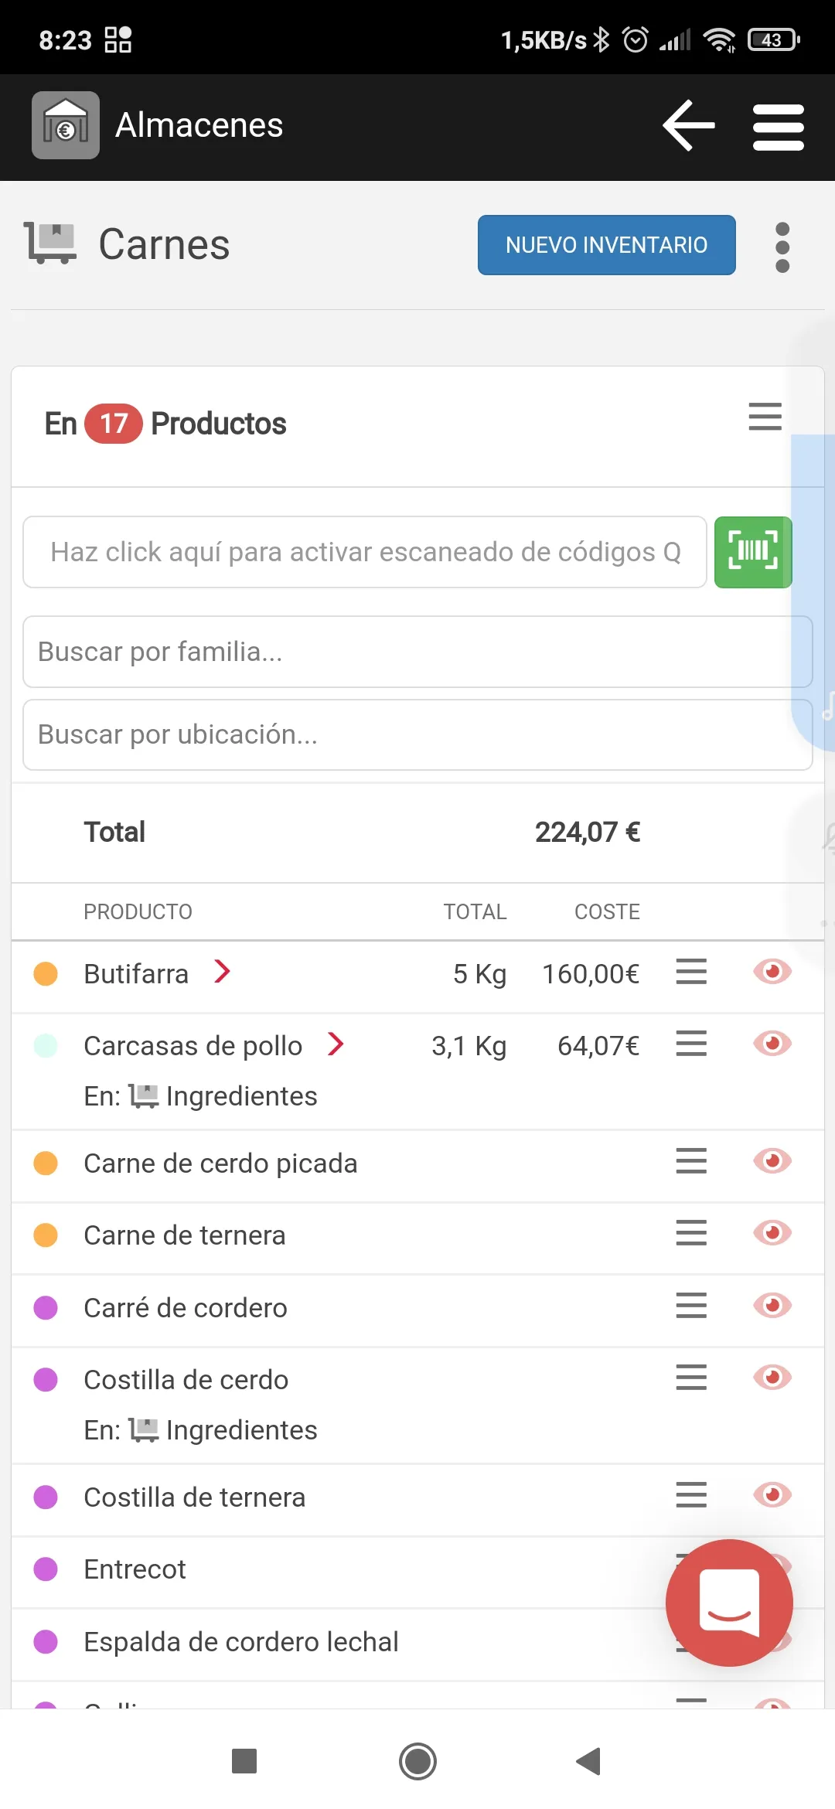The height and width of the screenshot is (1809, 835).
Task: Focus the Buscar por familia field
Action: (417, 652)
